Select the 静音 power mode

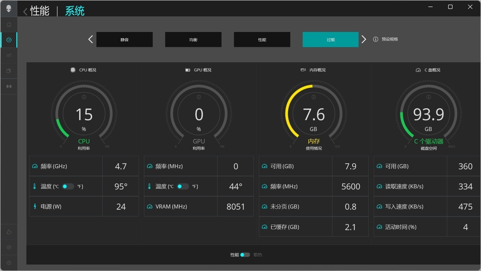[124, 39]
